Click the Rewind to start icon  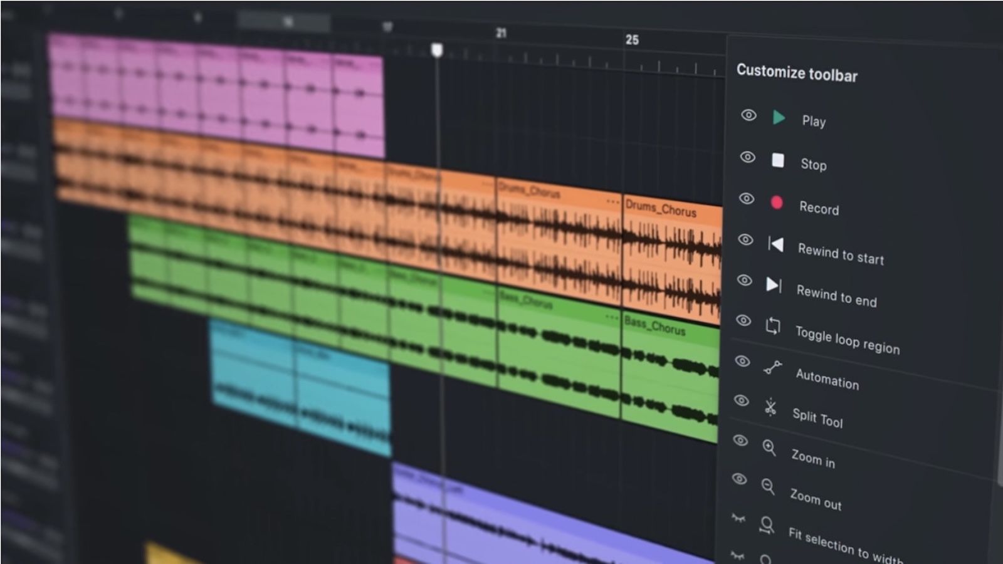click(775, 244)
